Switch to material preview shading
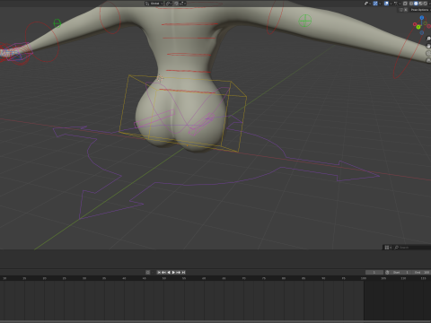This screenshot has width=431, height=323. click(420, 4)
